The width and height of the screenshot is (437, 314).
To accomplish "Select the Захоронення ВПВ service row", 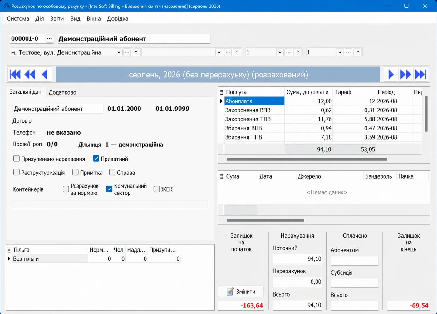I will tap(323, 110).
